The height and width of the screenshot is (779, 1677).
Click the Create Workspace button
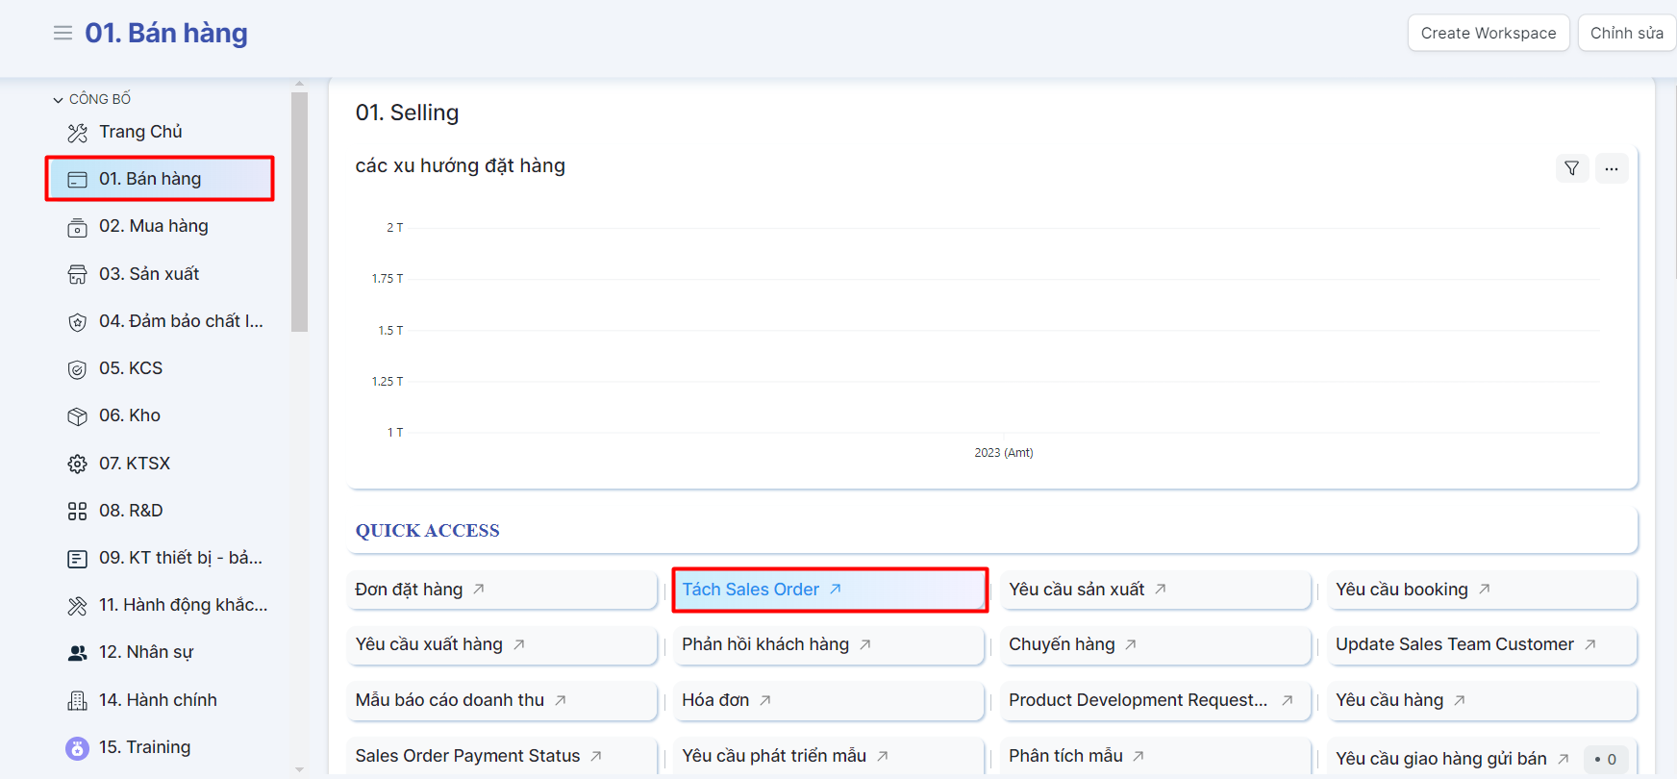[x=1488, y=33]
